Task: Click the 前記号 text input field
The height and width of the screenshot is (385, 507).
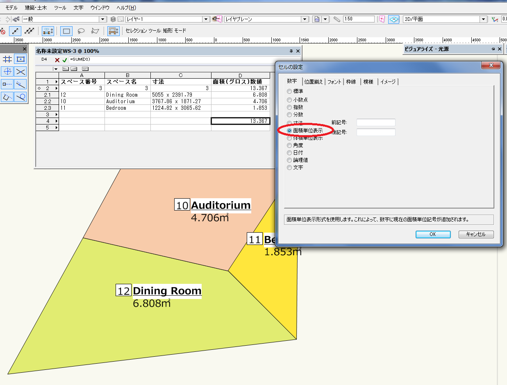Action: (376, 122)
